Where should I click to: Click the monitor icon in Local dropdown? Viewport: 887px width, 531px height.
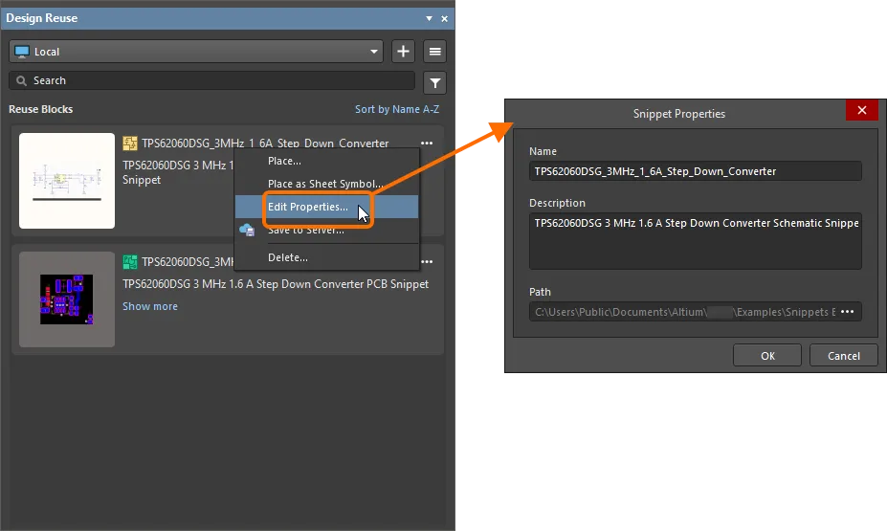pyautogui.click(x=22, y=52)
